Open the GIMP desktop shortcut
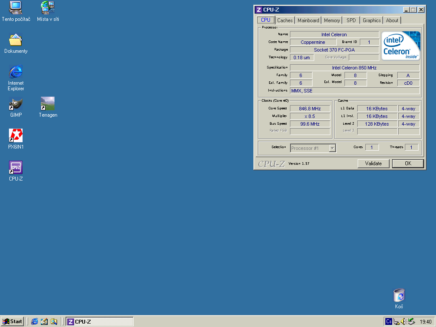The height and width of the screenshot is (327, 436). pyautogui.click(x=16, y=104)
